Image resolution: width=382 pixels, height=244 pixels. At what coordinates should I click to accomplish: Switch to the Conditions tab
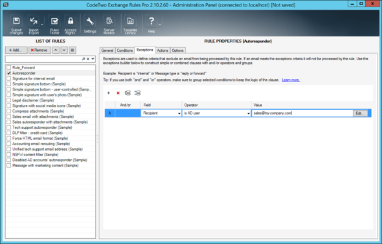pos(124,50)
